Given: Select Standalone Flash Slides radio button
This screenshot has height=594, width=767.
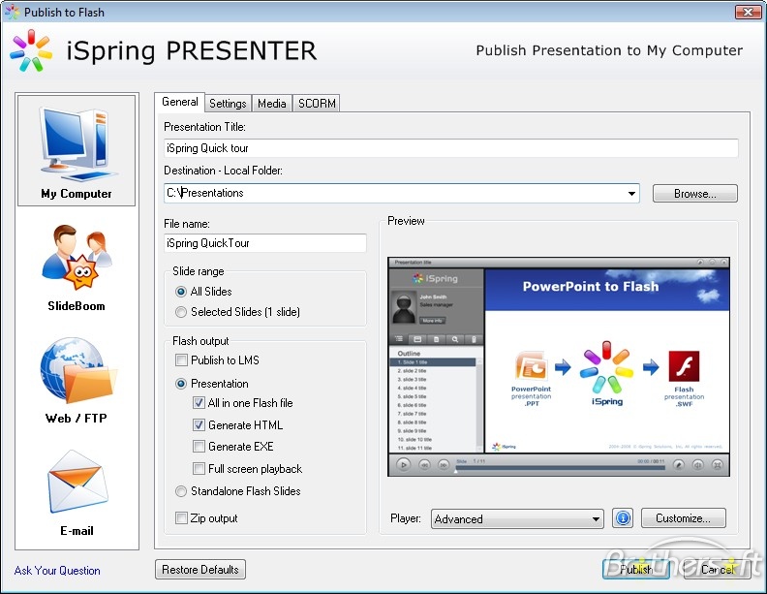Looking at the screenshot, I should pyautogui.click(x=181, y=490).
